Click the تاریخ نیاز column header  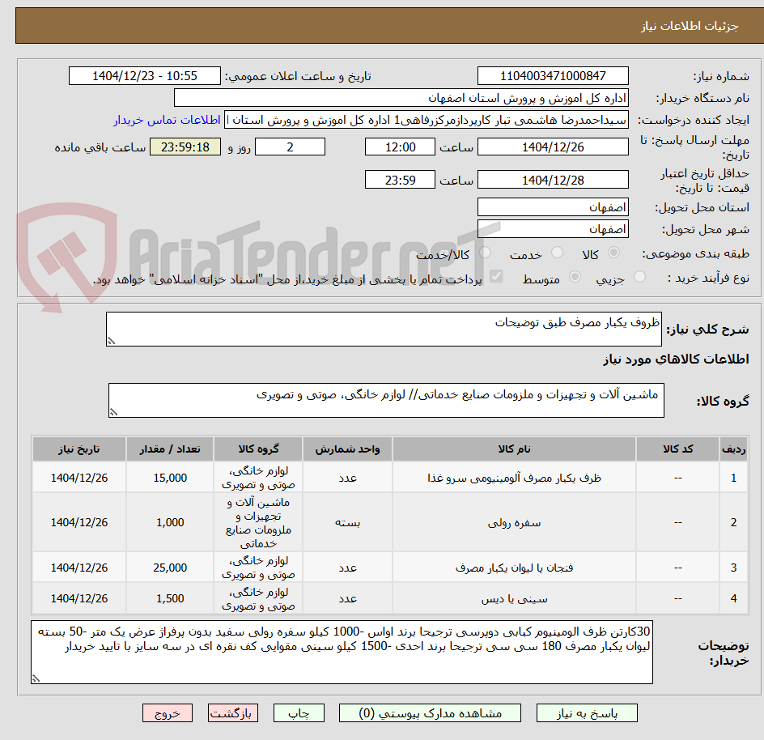79,449
